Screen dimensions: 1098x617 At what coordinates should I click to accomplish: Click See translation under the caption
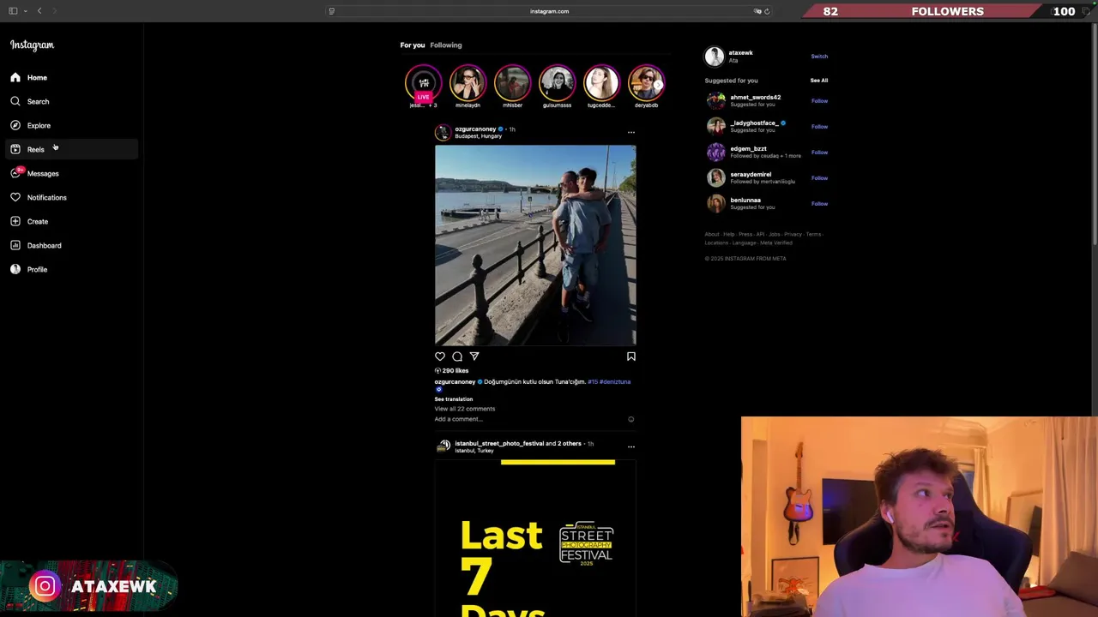click(x=454, y=399)
